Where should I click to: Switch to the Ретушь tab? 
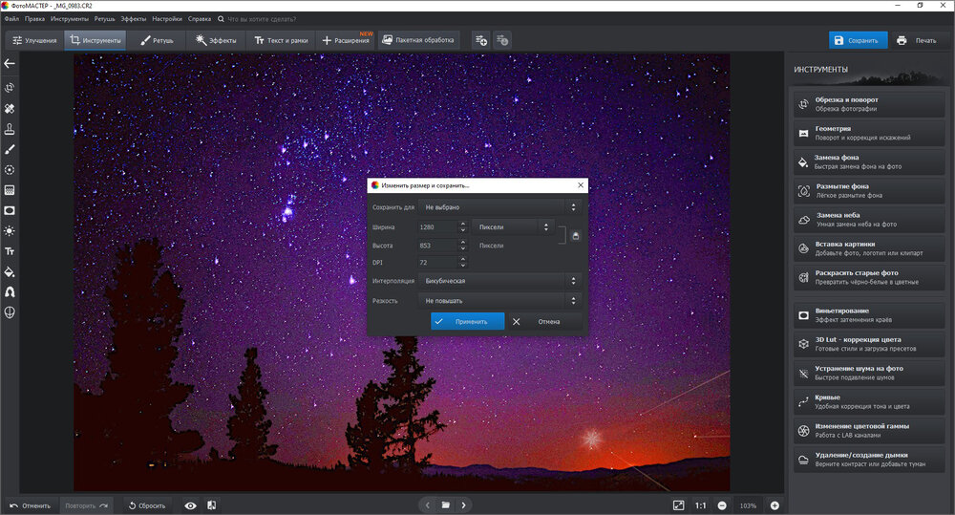[156, 40]
